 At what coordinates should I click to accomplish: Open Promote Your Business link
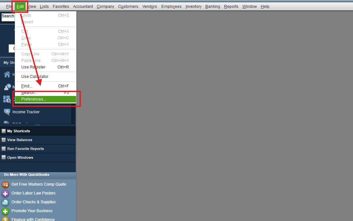(x=32, y=211)
